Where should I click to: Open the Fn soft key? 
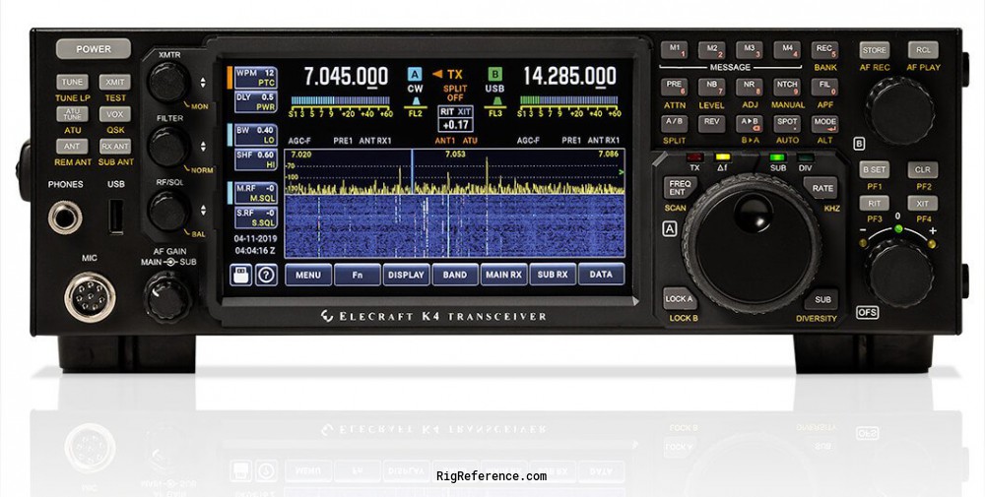(x=357, y=275)
